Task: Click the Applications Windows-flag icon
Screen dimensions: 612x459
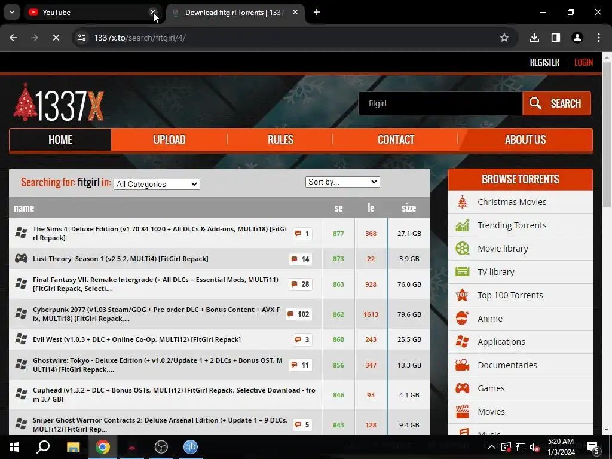Action: tap(463, 341)
